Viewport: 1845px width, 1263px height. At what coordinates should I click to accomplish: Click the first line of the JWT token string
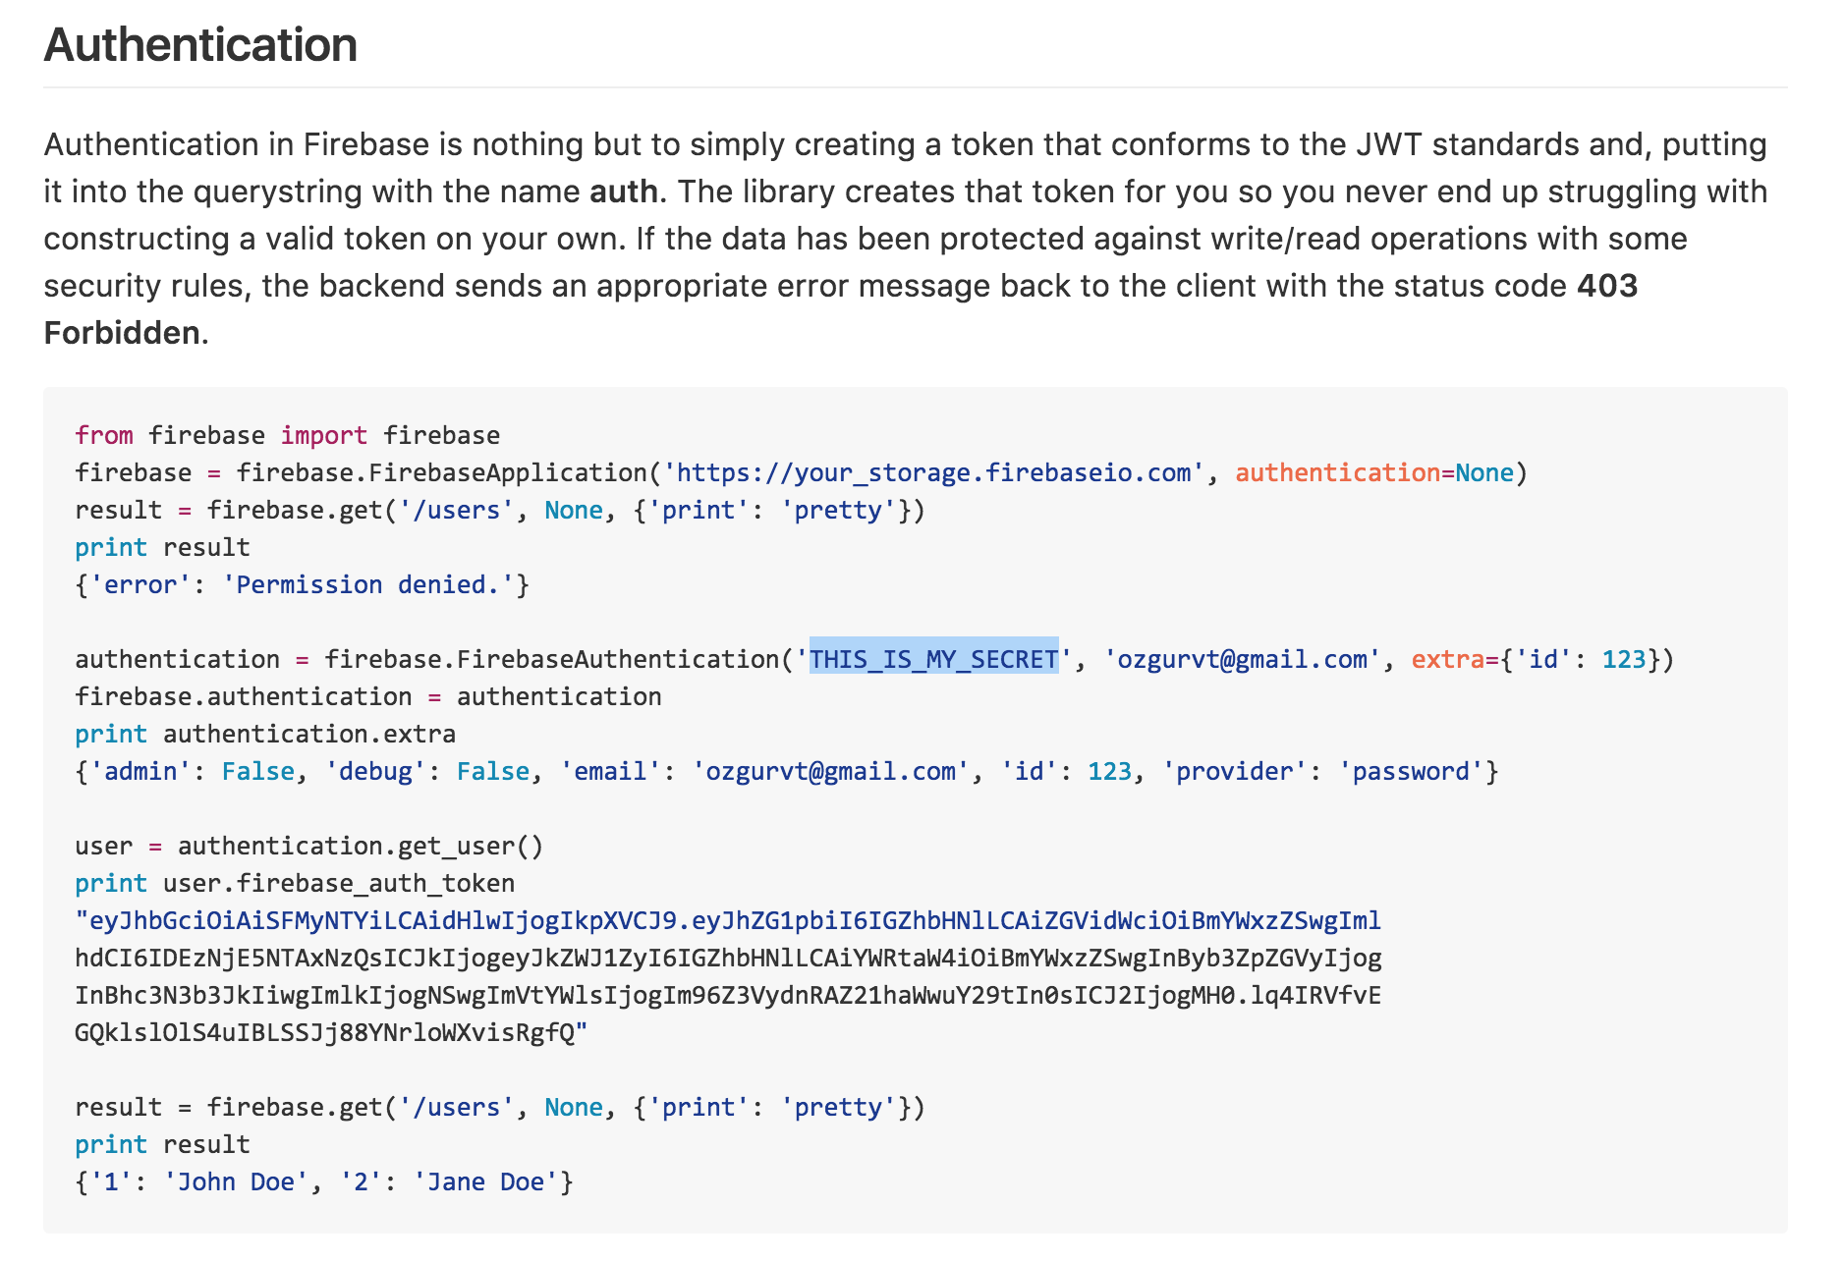pyautogui.click(x=728, y=921)
